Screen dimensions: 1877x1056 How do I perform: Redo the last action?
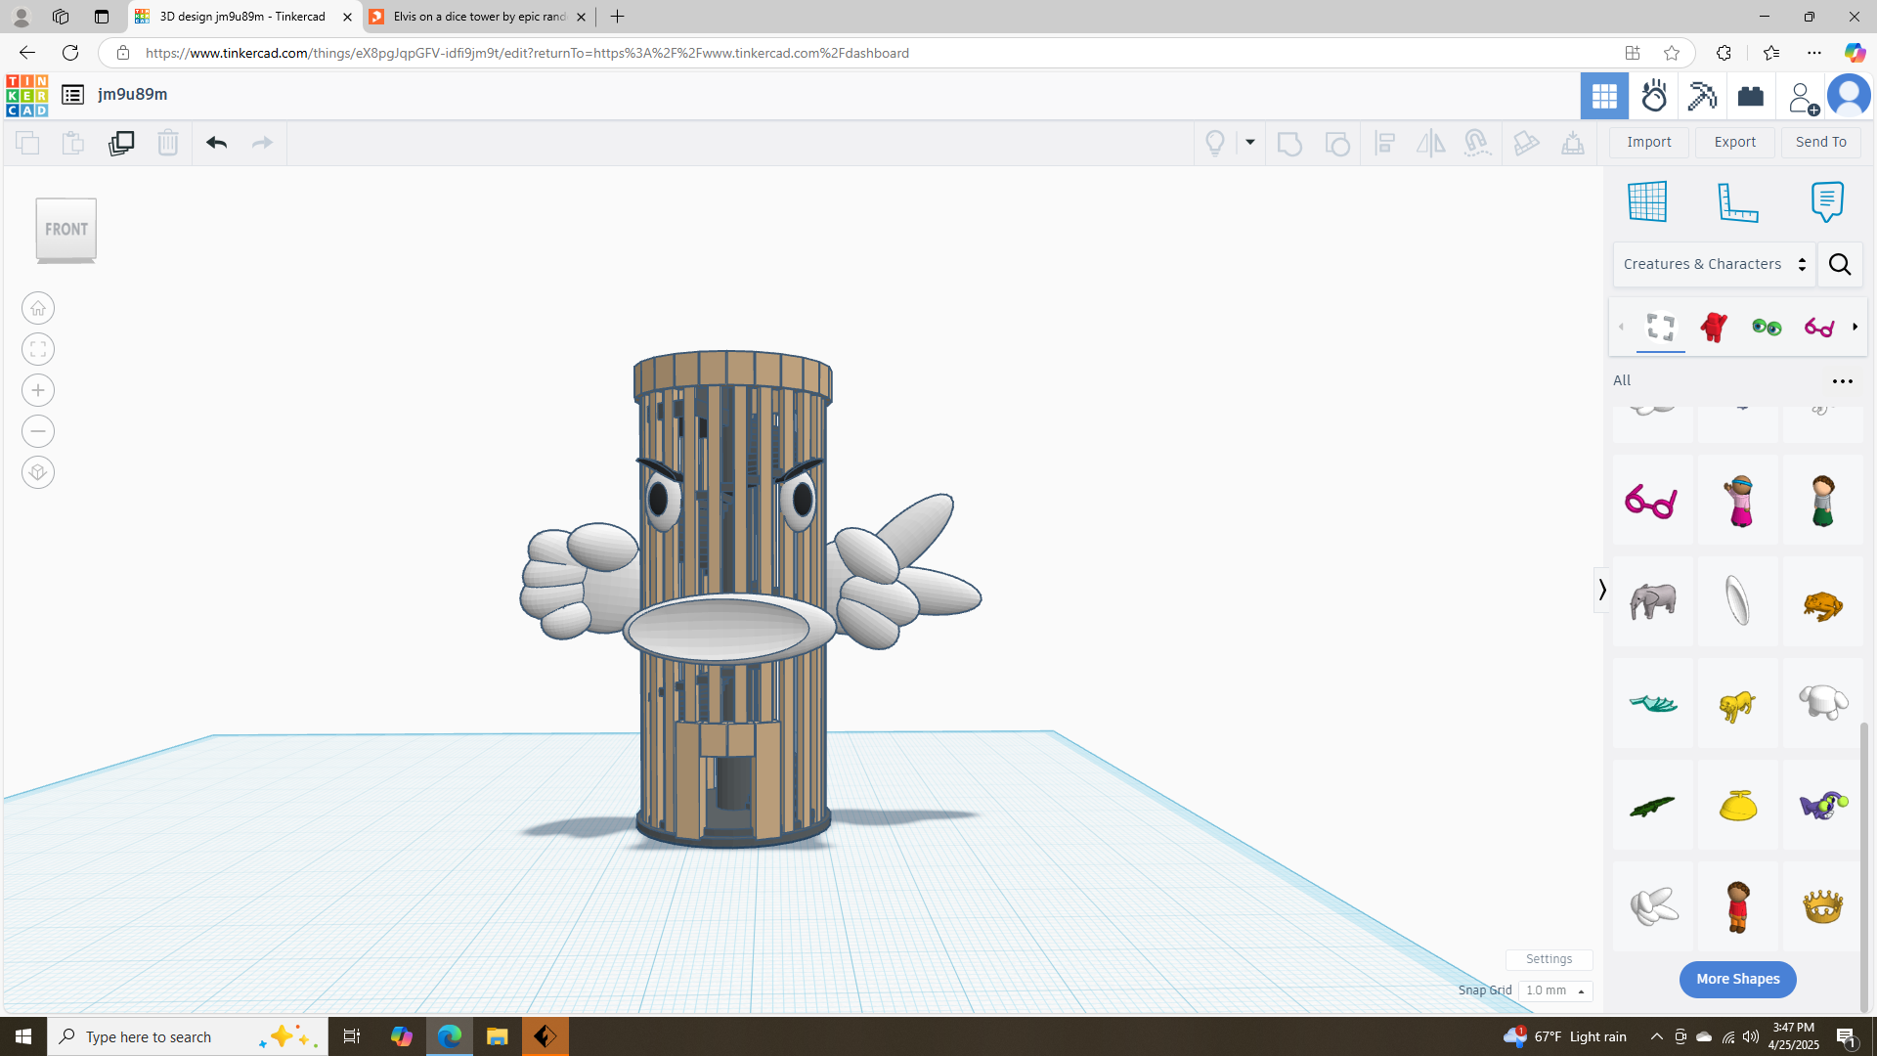click(262, 143)
